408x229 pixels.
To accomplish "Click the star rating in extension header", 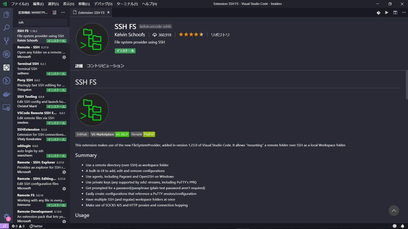I will [x=191, y=35].
